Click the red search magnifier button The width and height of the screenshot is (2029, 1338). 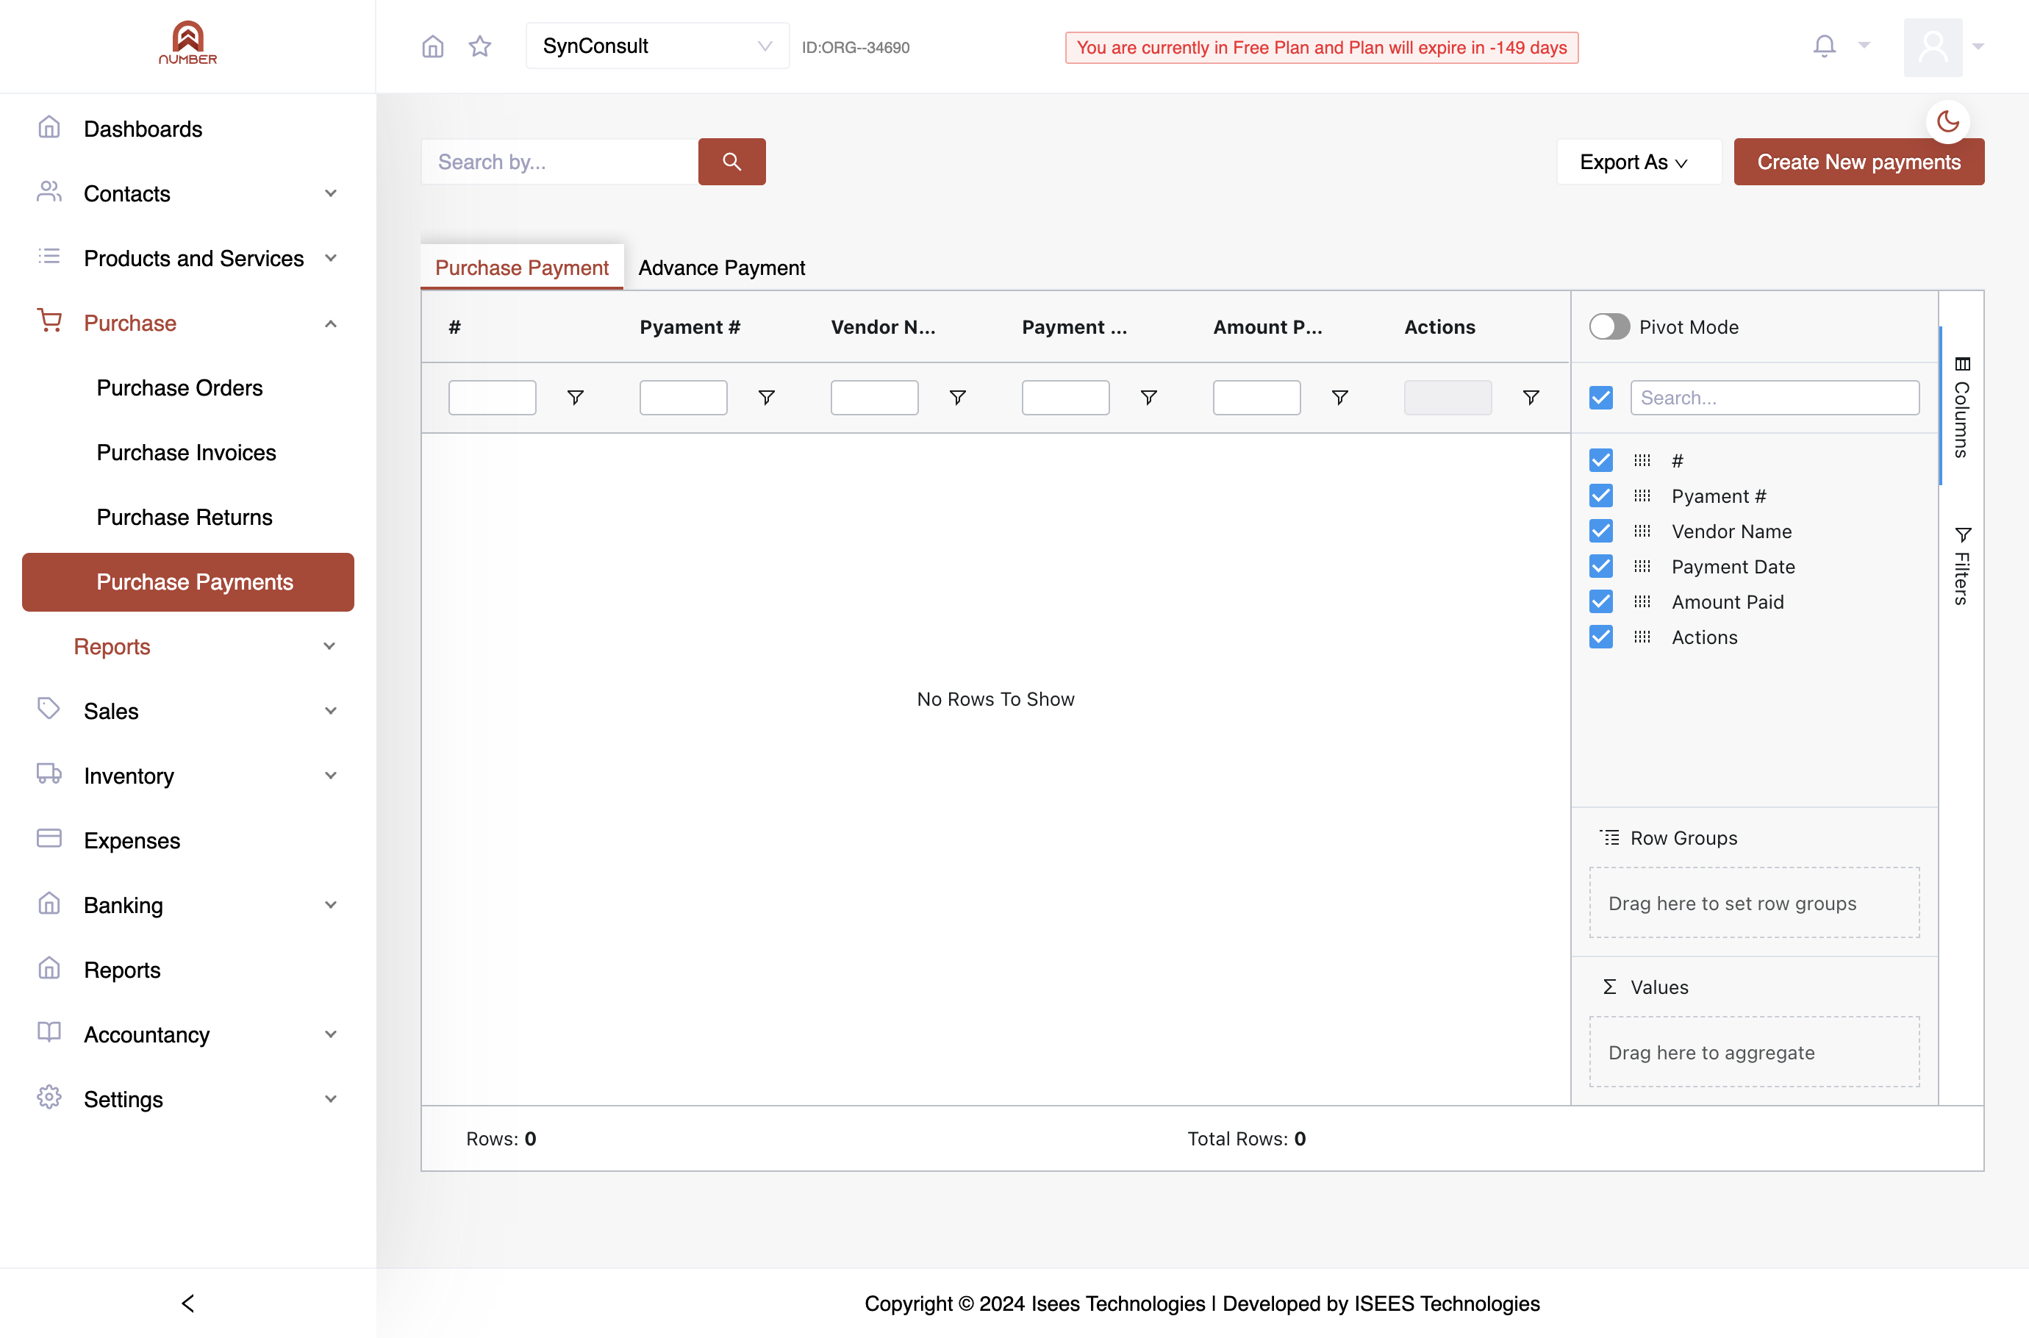click(x=731, y=161)
